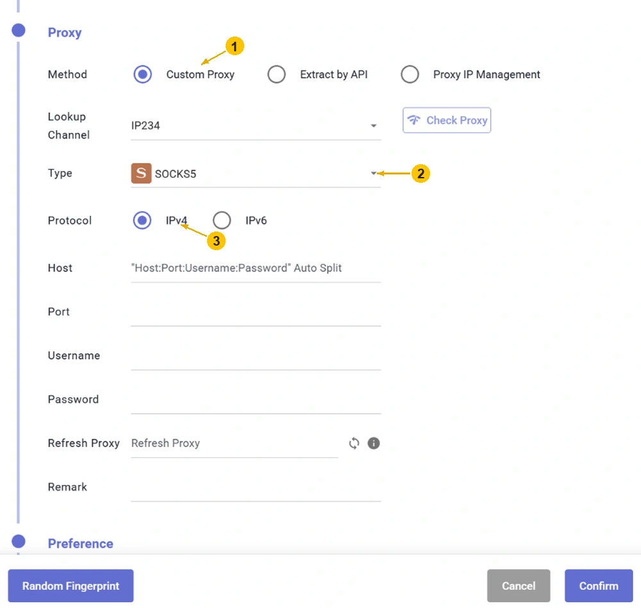Select the Extract by API method
This screenshot has width=641, height=608.
tap(276, 74)
